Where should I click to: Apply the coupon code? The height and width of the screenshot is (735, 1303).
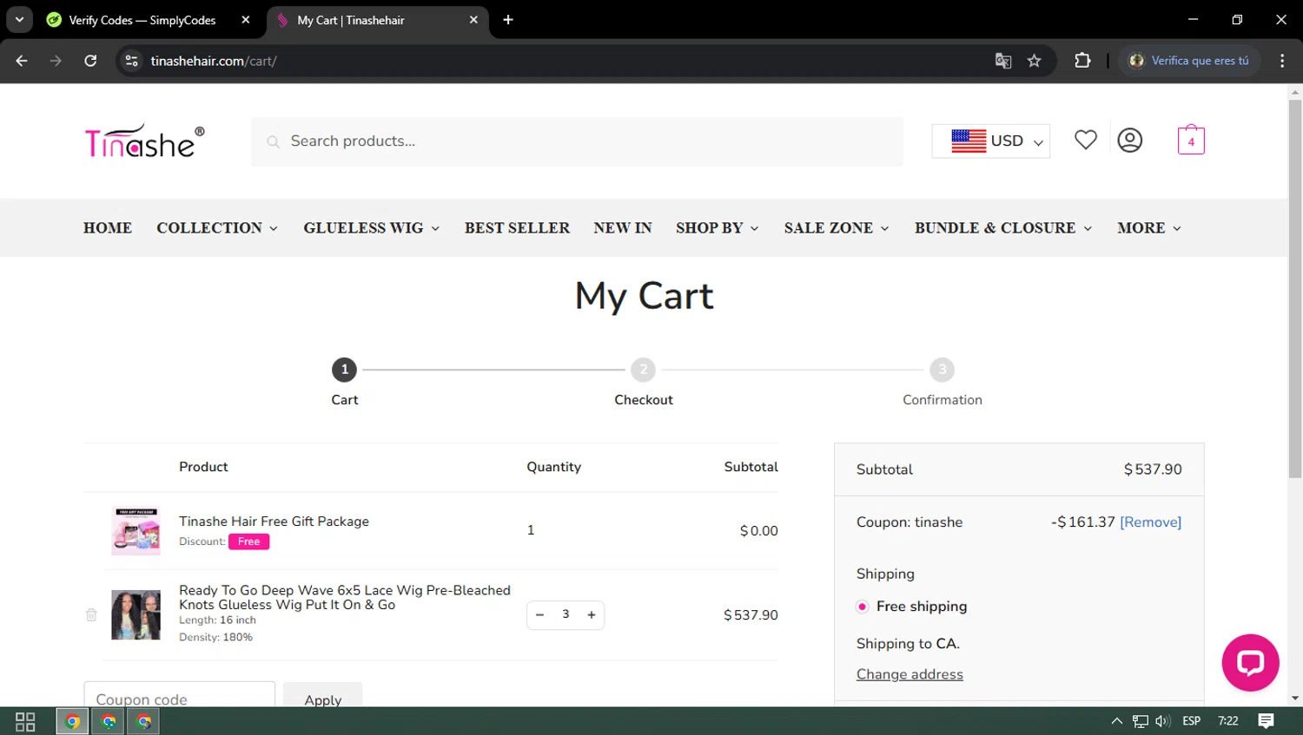click(x=322, y=697)
